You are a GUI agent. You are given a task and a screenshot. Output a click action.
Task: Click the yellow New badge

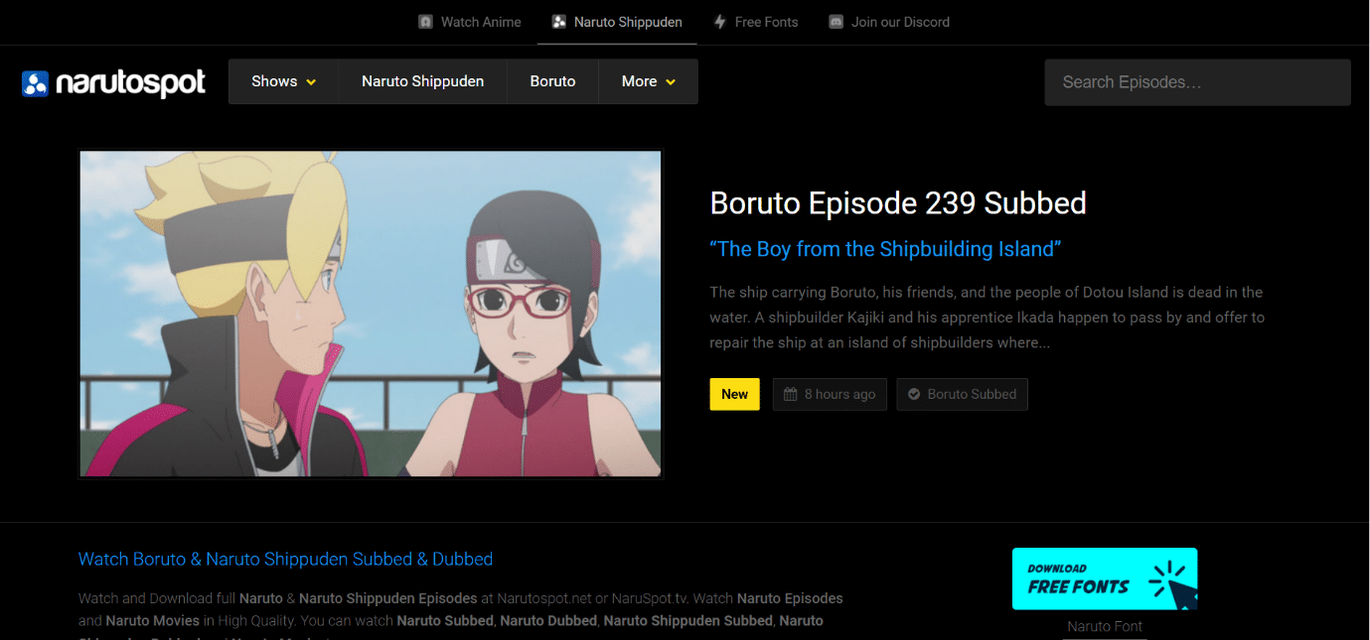[x=735, y=394]
